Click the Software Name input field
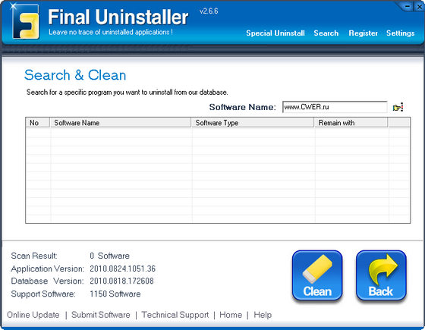 click(335, 107)
